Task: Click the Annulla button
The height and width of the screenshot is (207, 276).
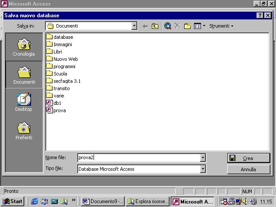Action: [x=248, y=169]
